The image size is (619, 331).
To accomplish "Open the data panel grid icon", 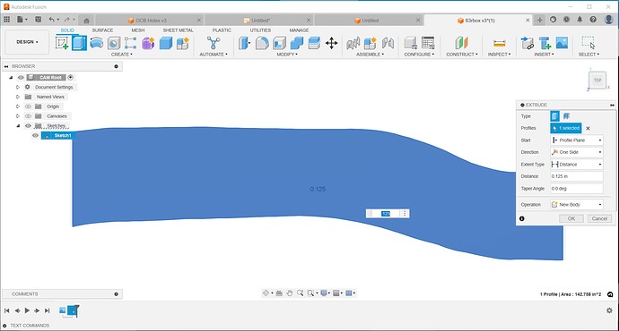I will tap(6, 20).
